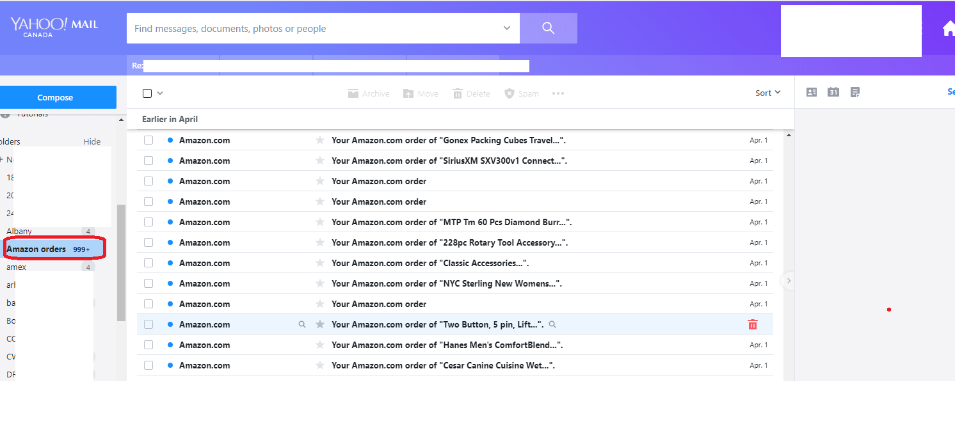Viewport: 955px width, 426px height.
Task: Click folder list scroll-up arrow
Action: [x=122, y=120]
